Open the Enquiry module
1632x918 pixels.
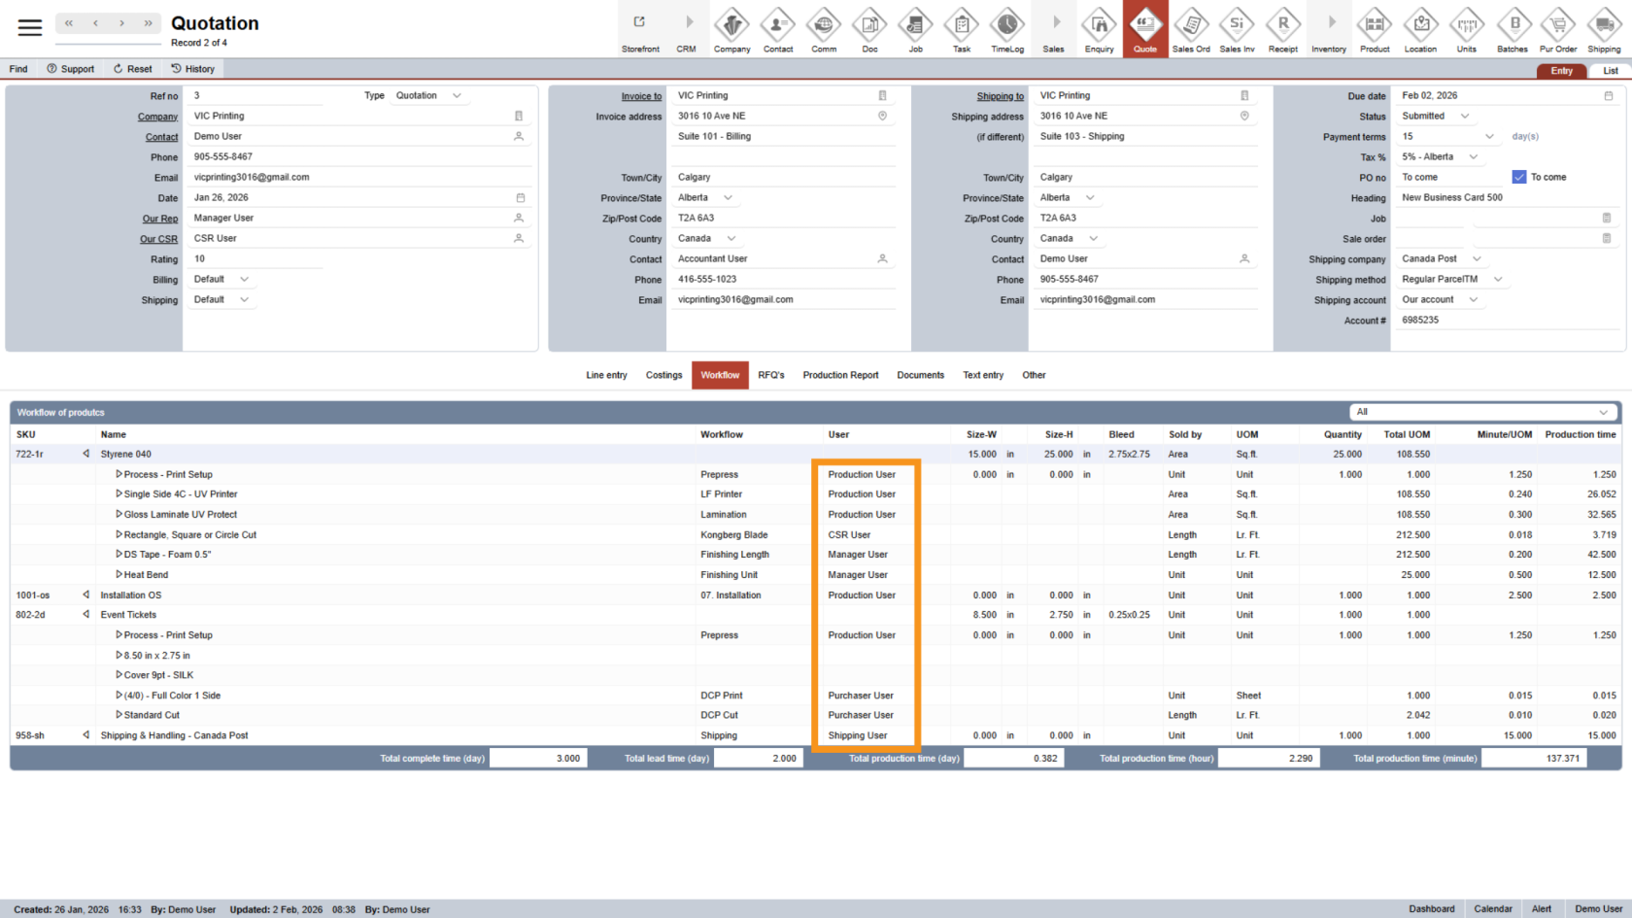[x=1099, y=27]
